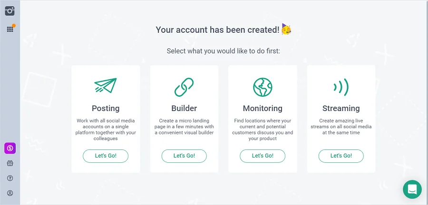Open the apps grid menu icon
Screen dimensions: 428x205
[x=10, y=29]
